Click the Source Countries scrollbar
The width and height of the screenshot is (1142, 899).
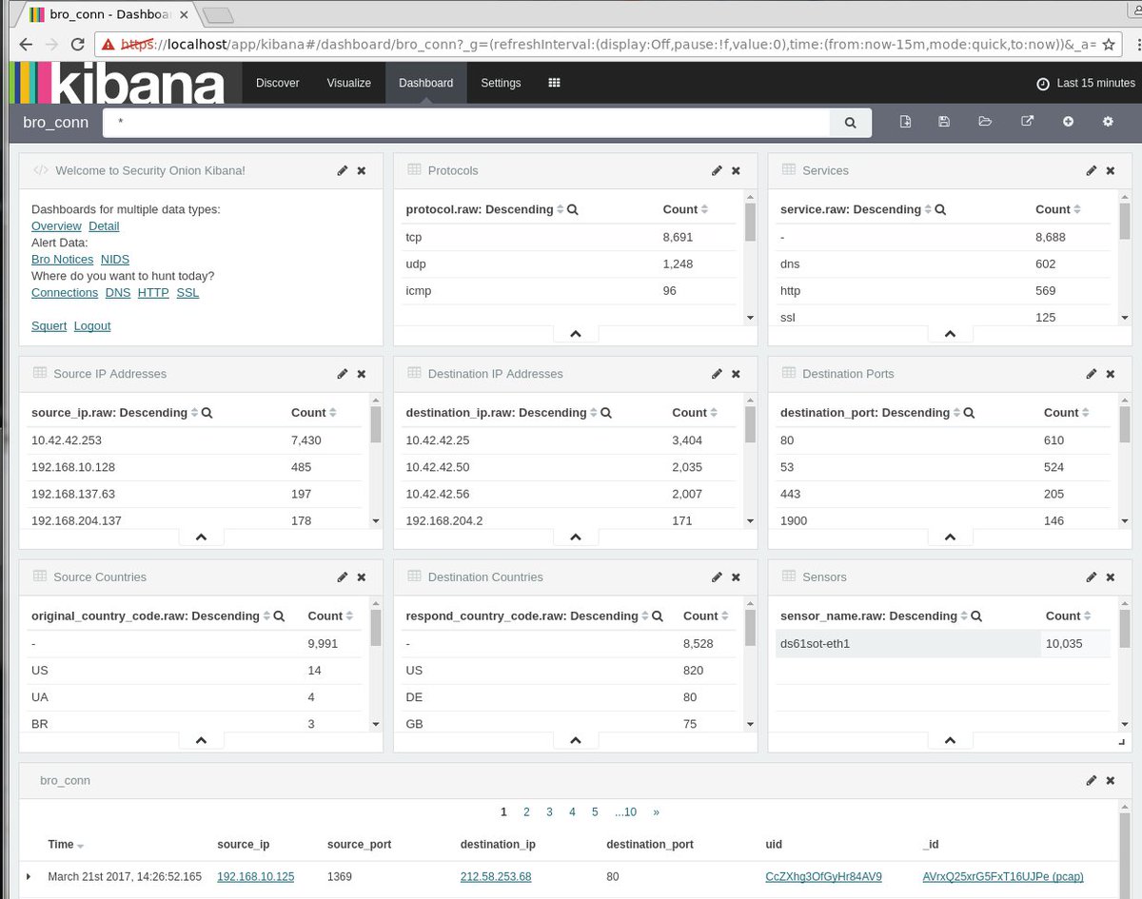pyautogui.click(x=376, y=629)
